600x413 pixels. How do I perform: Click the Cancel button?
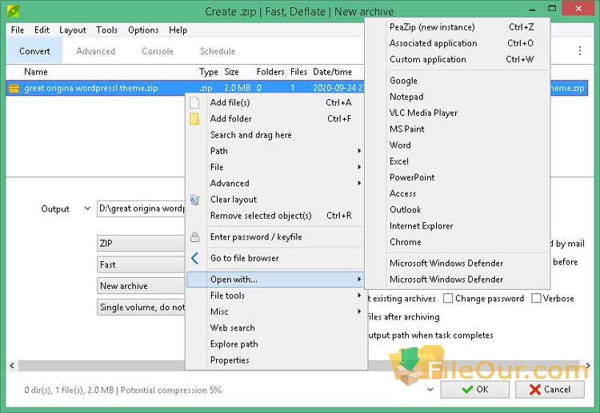point(550,389)
